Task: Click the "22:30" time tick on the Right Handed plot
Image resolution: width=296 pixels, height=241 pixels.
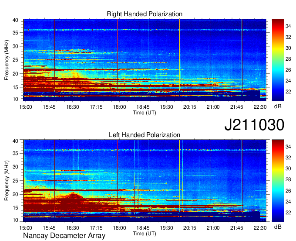Action: click(x=260, y=107)
